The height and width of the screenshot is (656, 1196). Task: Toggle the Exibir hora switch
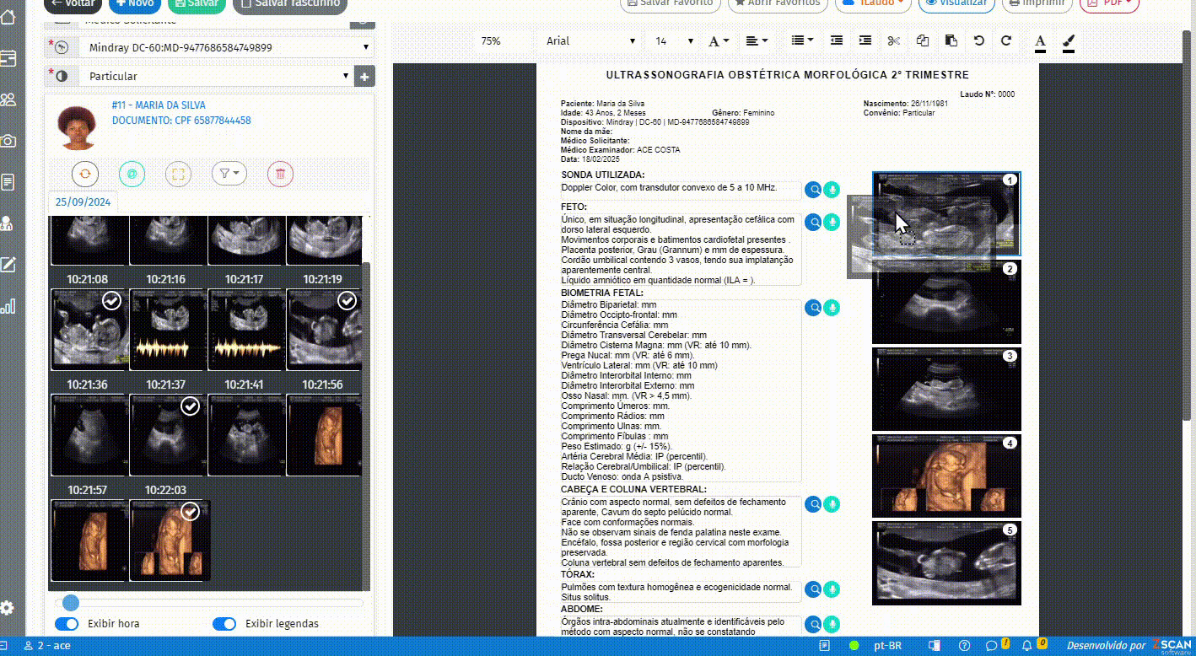coord(67,624)
